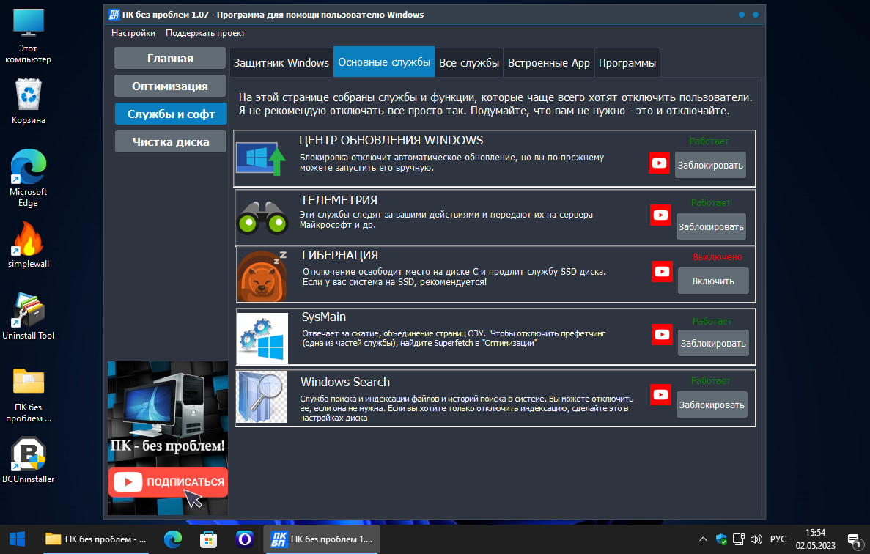Click the Windows Search magnifier icon
Screen dimensions: 870x554
pos(262,397)
